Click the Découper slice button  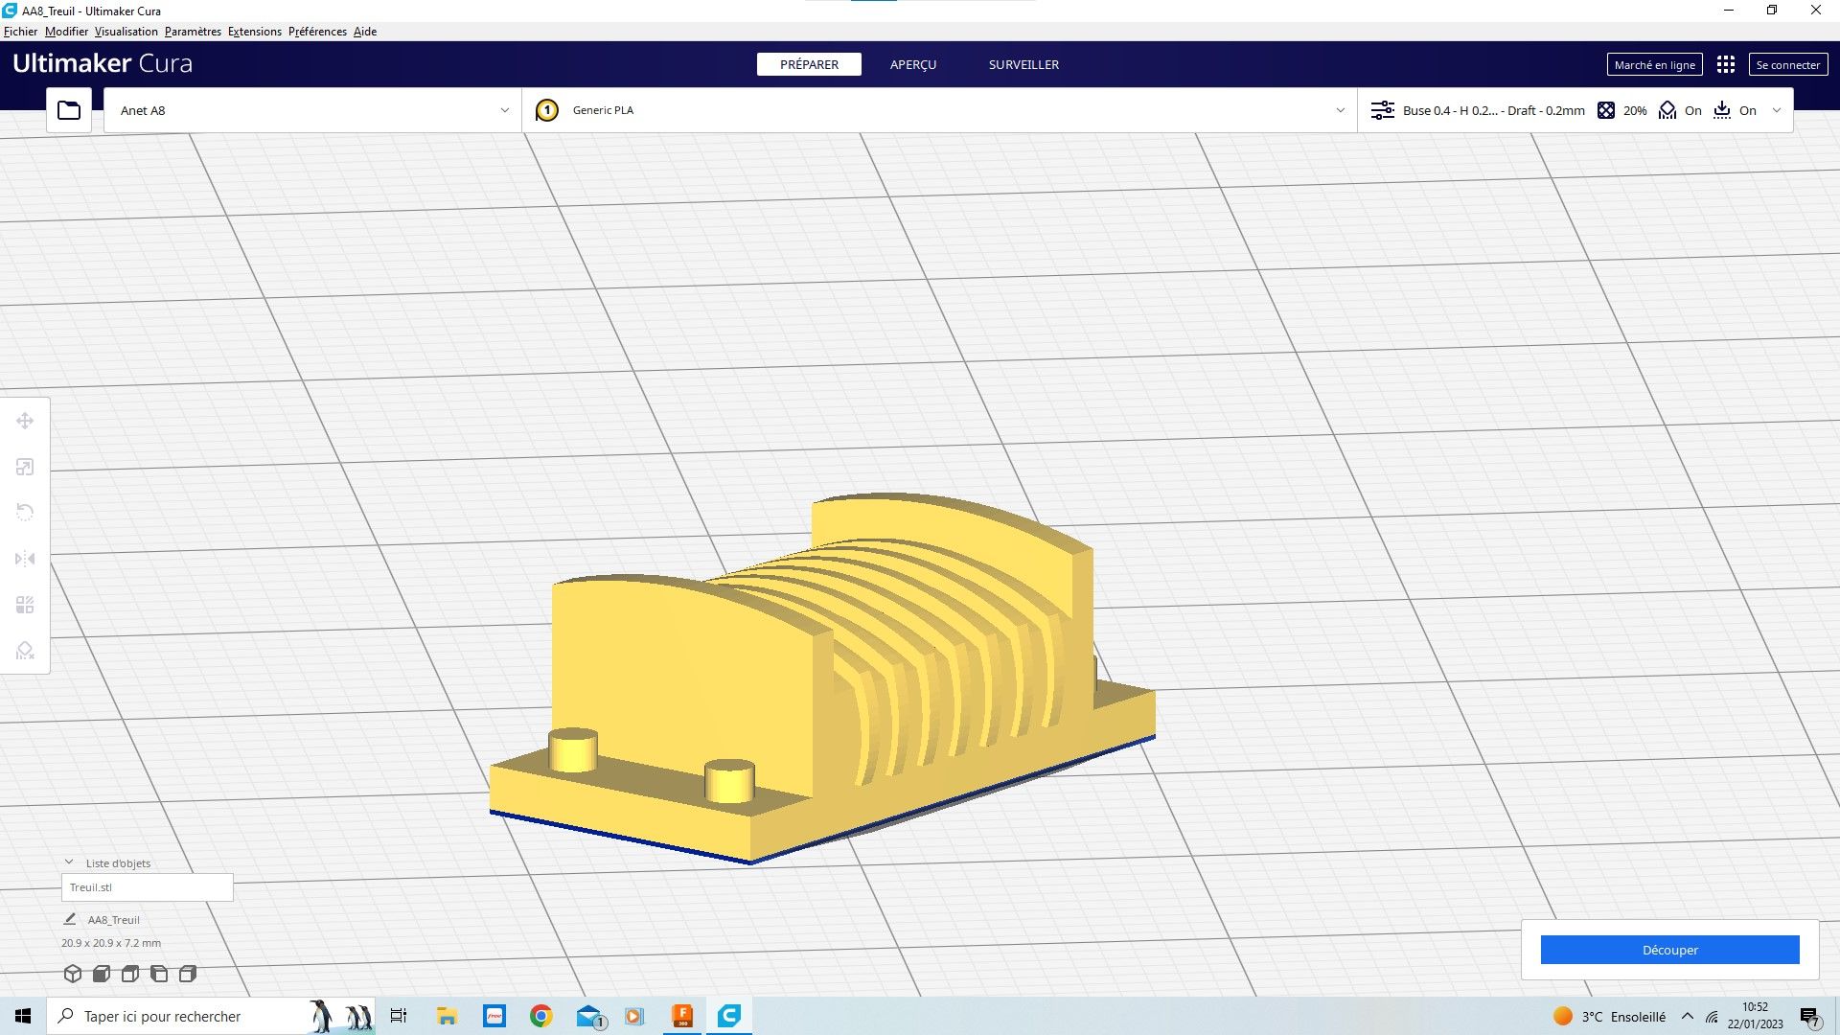1668,950
